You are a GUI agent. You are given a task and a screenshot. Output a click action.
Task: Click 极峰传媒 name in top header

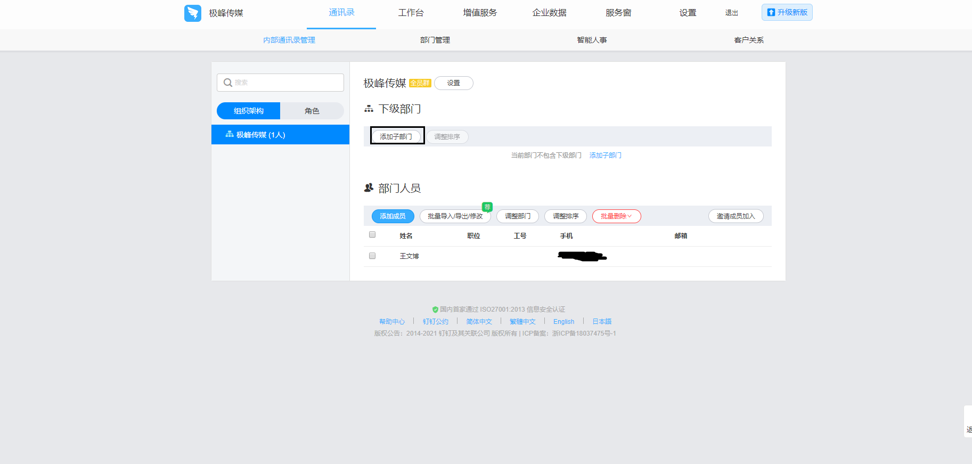coord(226,13)
